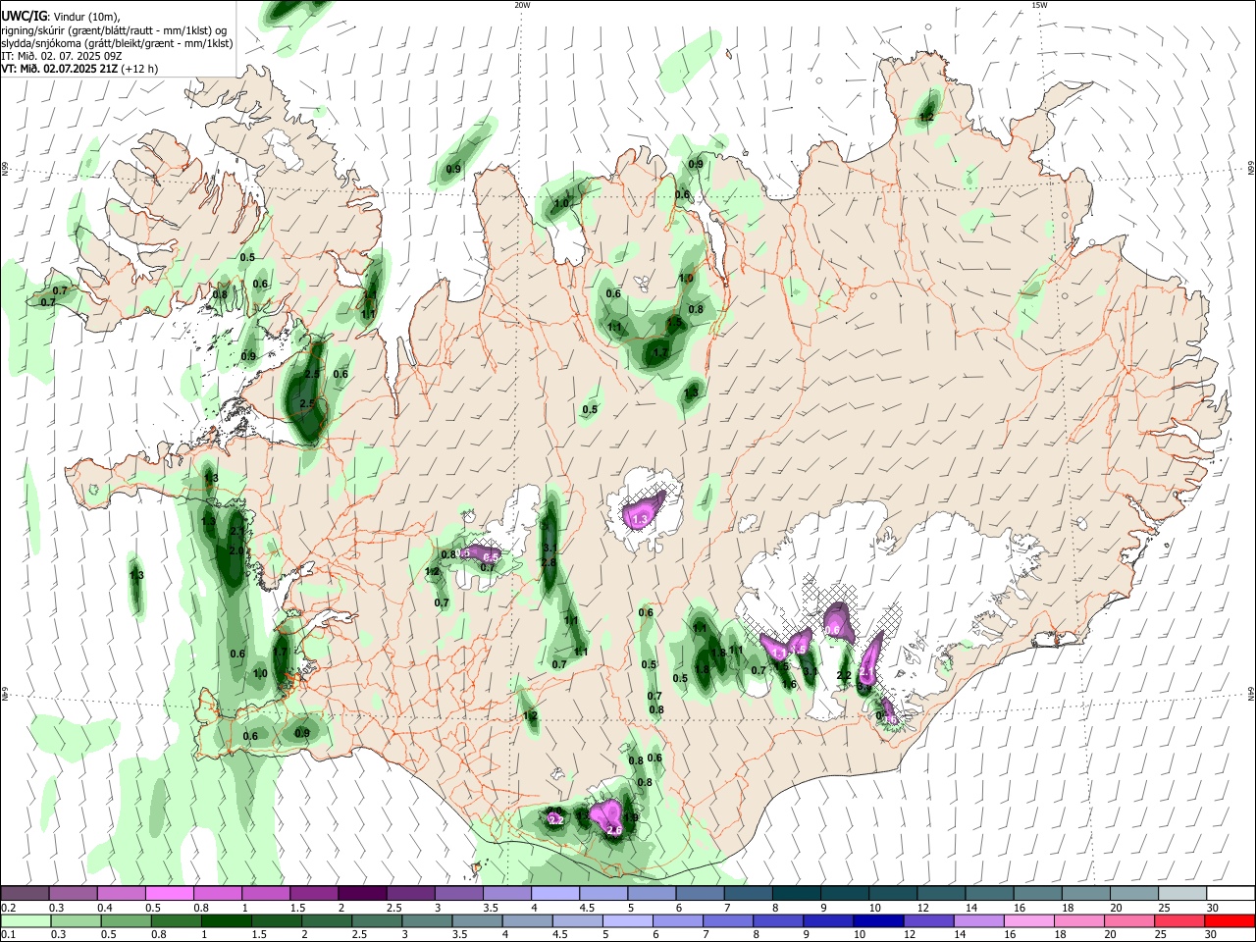Click the '3.1' rain value west of central glacier
Screen dimensions: 1256x942
click(549, 549)
